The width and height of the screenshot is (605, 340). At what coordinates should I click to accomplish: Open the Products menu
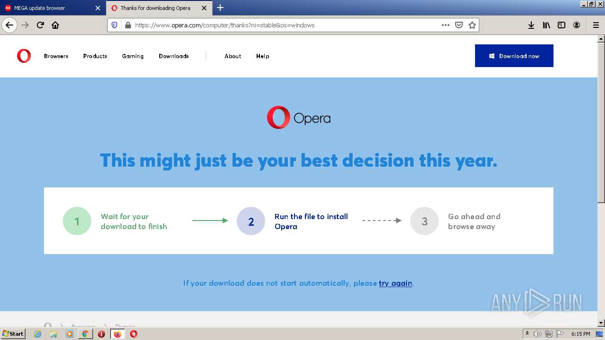[x=95, y=56]
